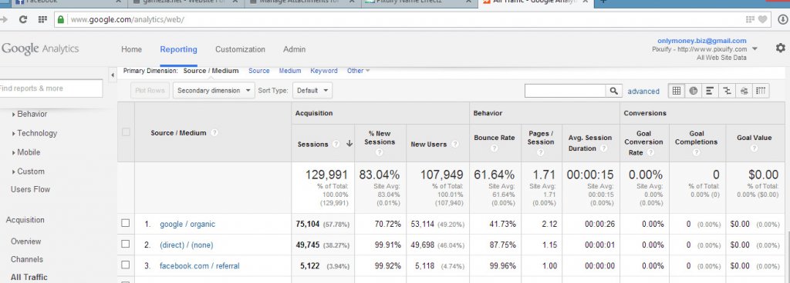This screenshot has height=283, width=790.
Task: Switch to Term cloud view icon
Action: [x=744, y=91]
